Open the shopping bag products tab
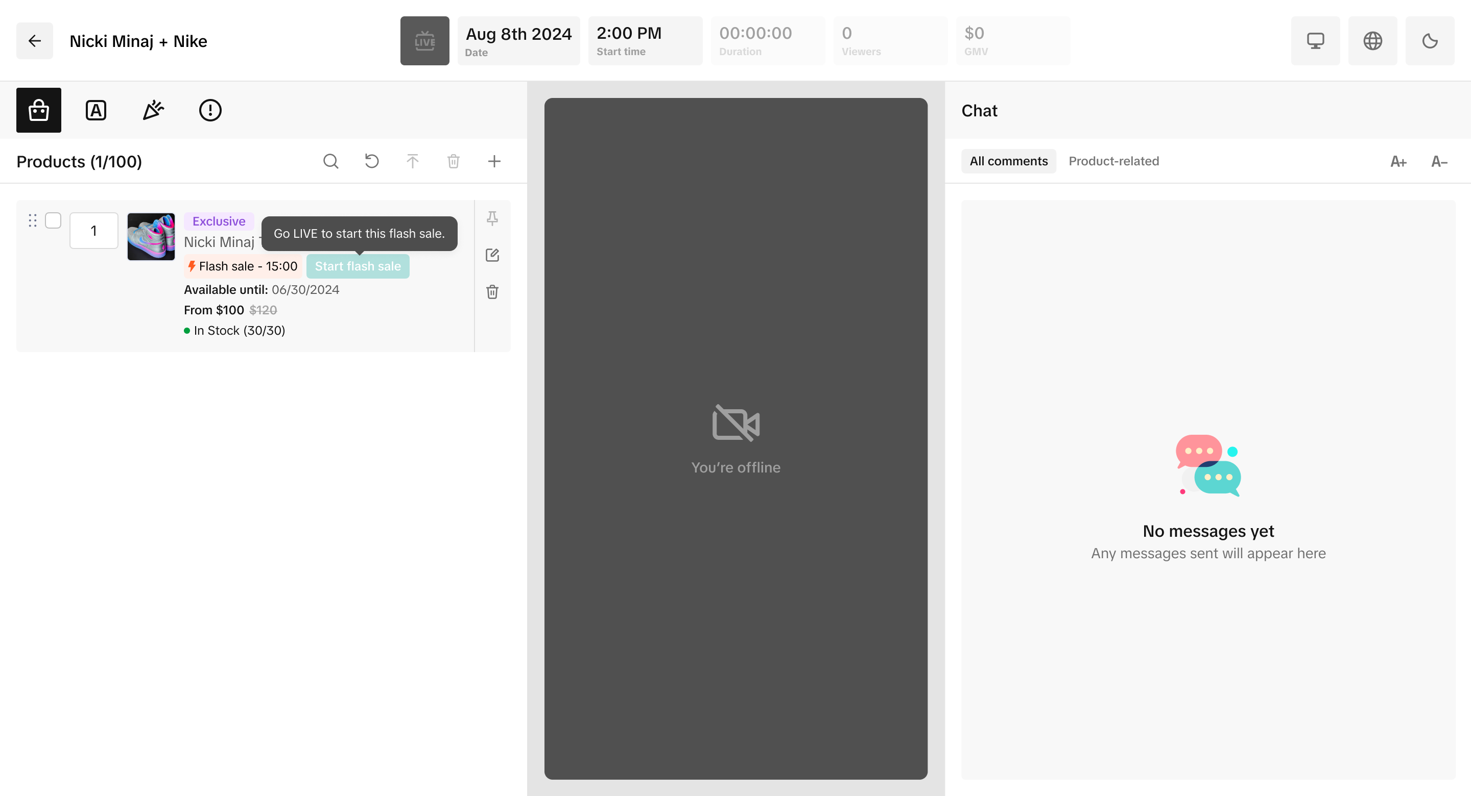The height and width of the screenshot is (796, 1471). tap(38, 110)
